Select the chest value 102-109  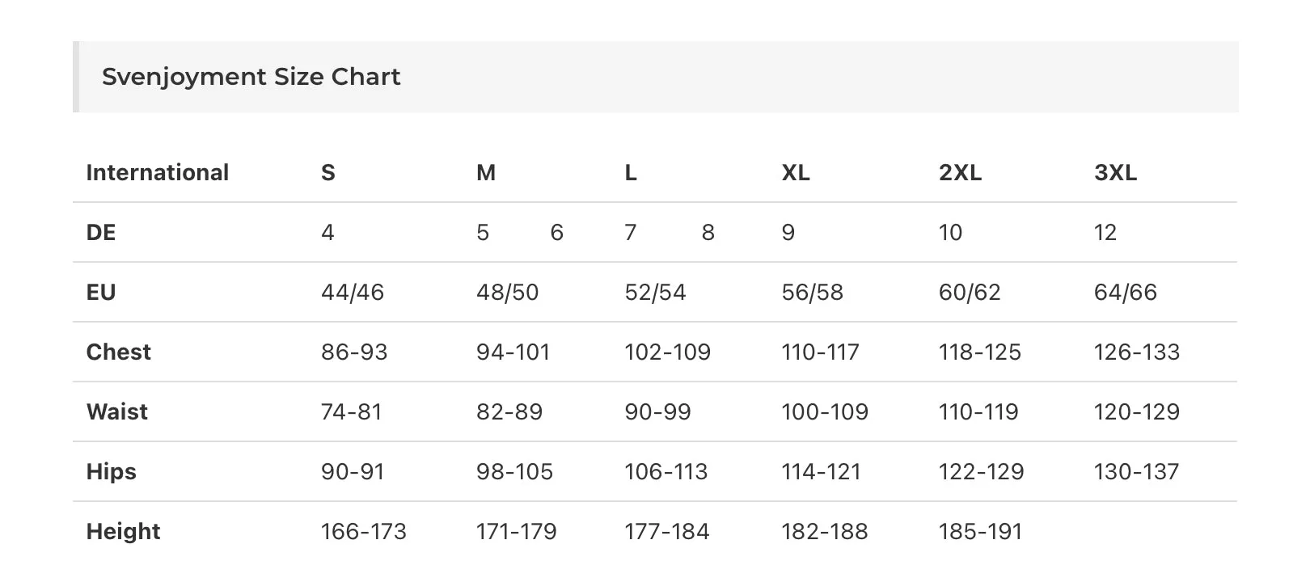pyautogui.click(x=668, y=352)
